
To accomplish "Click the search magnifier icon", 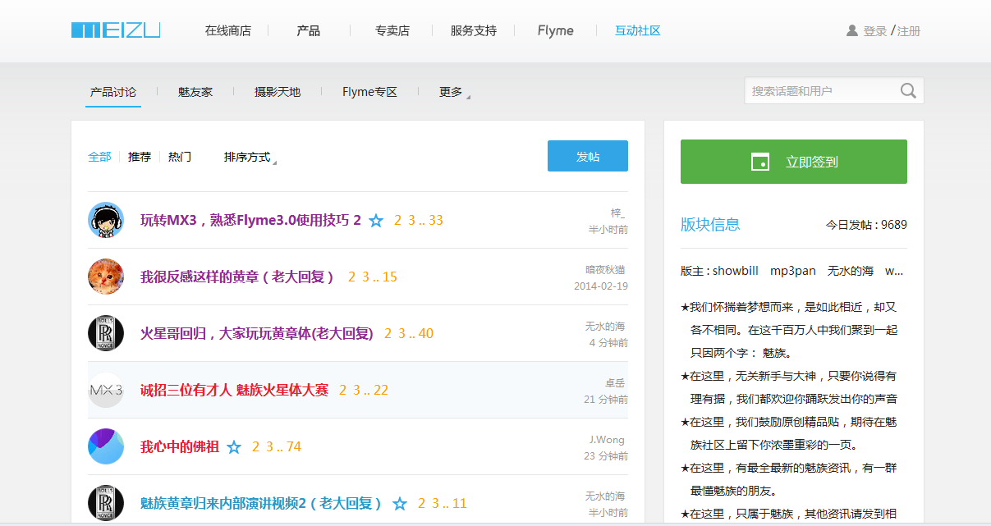I will [x=907, y=91].
